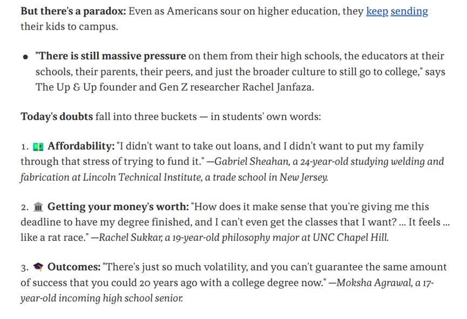Click the bullet point before the quote
This screenshot has width=467, height=319.
pyautogui.click(x=25, y=57)
